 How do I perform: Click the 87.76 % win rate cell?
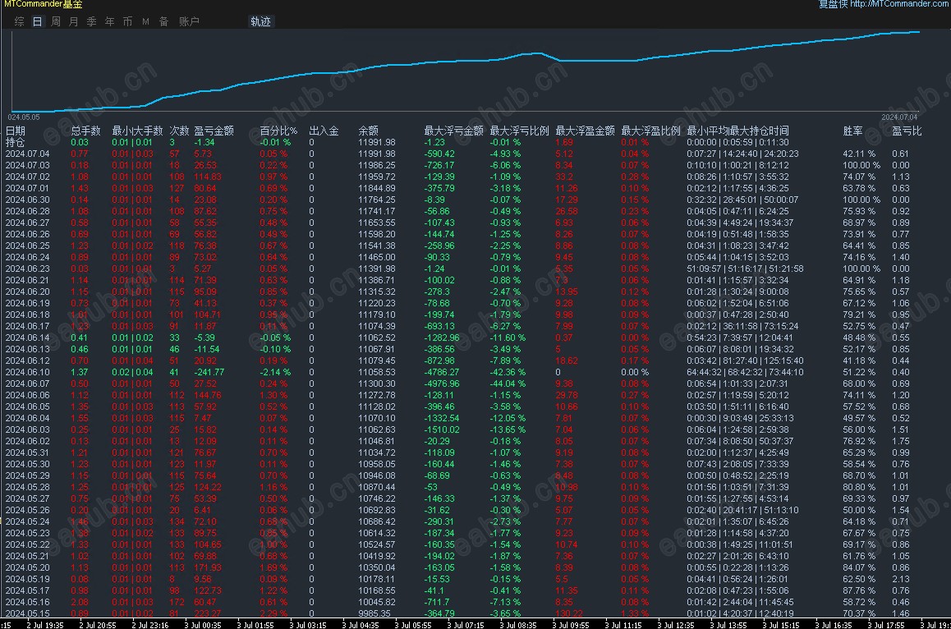coord(859,590)
